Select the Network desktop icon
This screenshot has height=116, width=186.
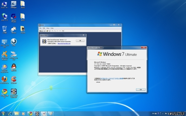pos(5,17)
